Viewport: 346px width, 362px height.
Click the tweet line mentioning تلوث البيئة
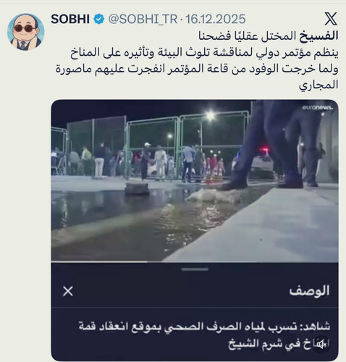204,52
